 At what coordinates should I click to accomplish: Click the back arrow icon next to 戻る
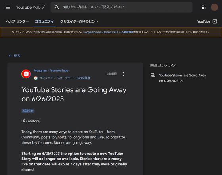click(x=10, y=56)
